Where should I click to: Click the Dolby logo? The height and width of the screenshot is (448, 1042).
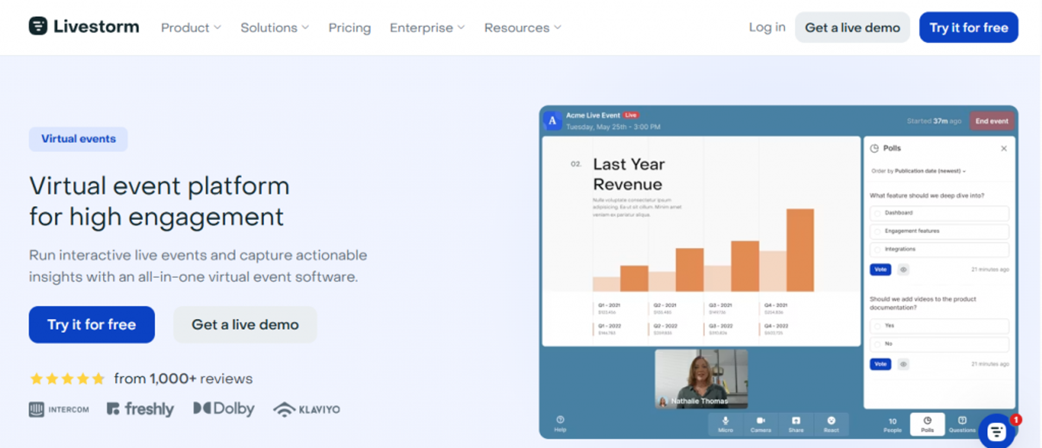pos(224,408)
